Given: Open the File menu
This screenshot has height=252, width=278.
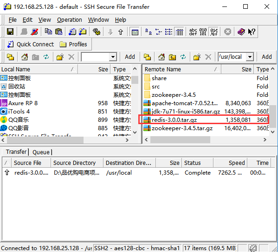Looking at the screenshot, I should tap(13, 20).
